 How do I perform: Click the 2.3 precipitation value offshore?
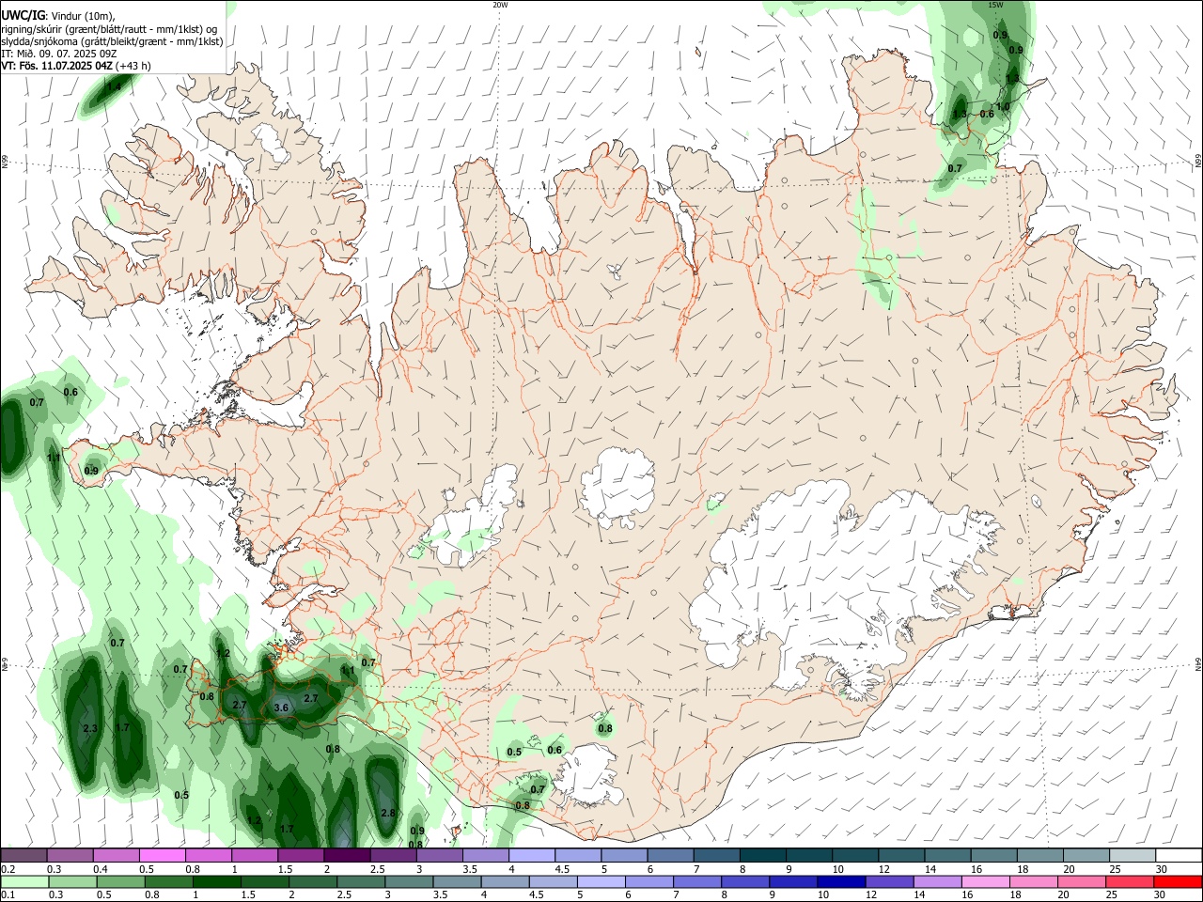pyautogui.click(x=90, y=728)
